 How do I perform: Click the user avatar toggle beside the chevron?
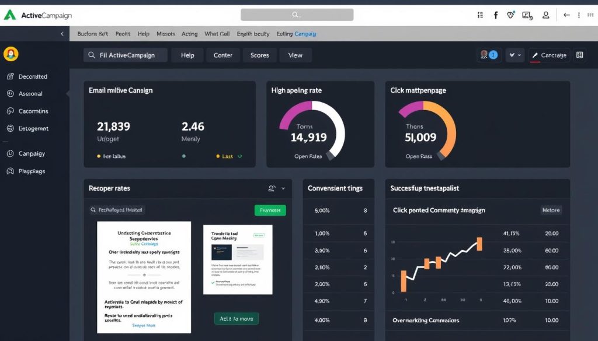click(484, 55)
